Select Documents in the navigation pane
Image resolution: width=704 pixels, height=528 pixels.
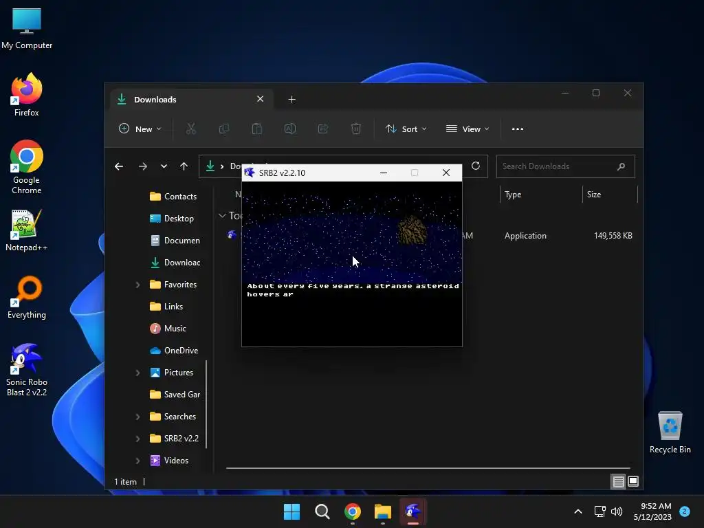click(175, 241)
